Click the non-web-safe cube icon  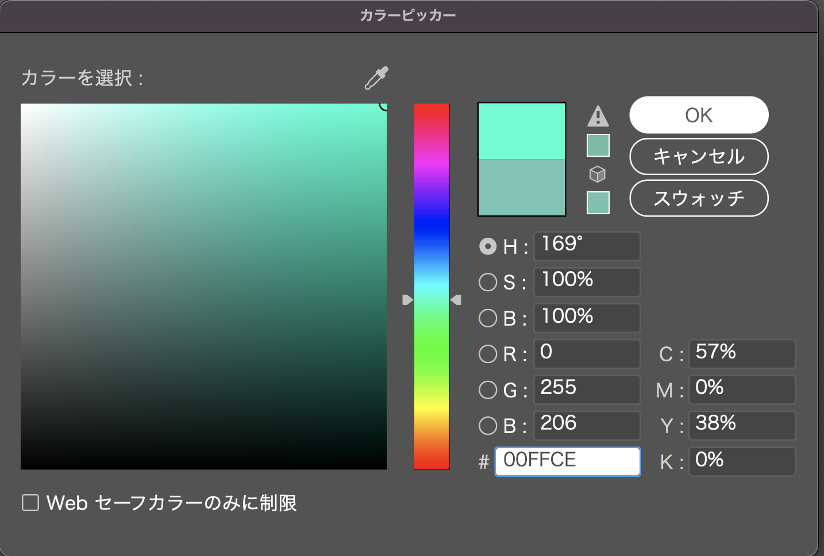[598, 173]
